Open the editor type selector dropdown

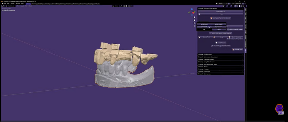3,6
